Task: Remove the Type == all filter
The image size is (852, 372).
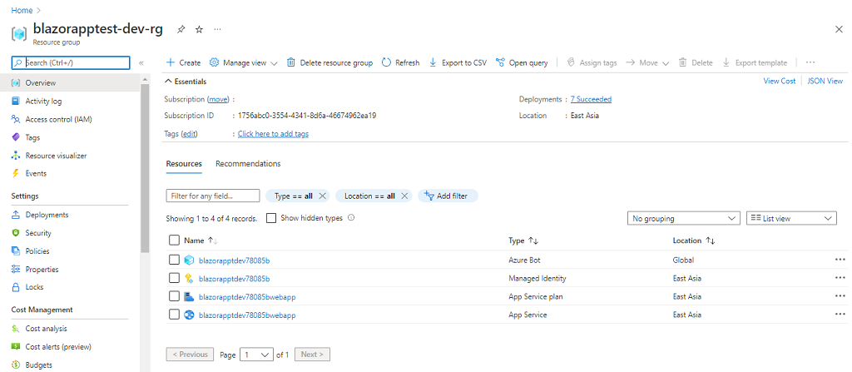Action: point(322,196)
